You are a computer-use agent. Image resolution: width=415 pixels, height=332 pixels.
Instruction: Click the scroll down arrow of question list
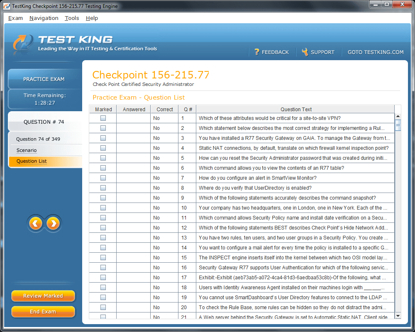point(398,315)
